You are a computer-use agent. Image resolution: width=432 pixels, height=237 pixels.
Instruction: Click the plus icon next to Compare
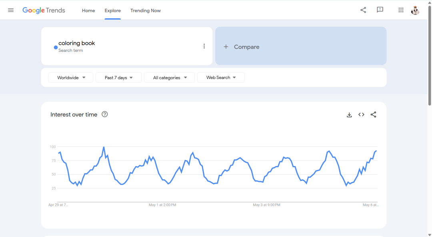(226, 47)
